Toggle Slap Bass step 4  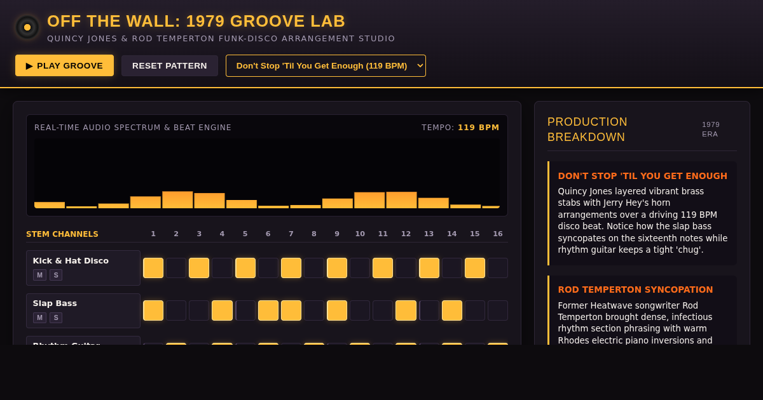click(x=222, y=310)
